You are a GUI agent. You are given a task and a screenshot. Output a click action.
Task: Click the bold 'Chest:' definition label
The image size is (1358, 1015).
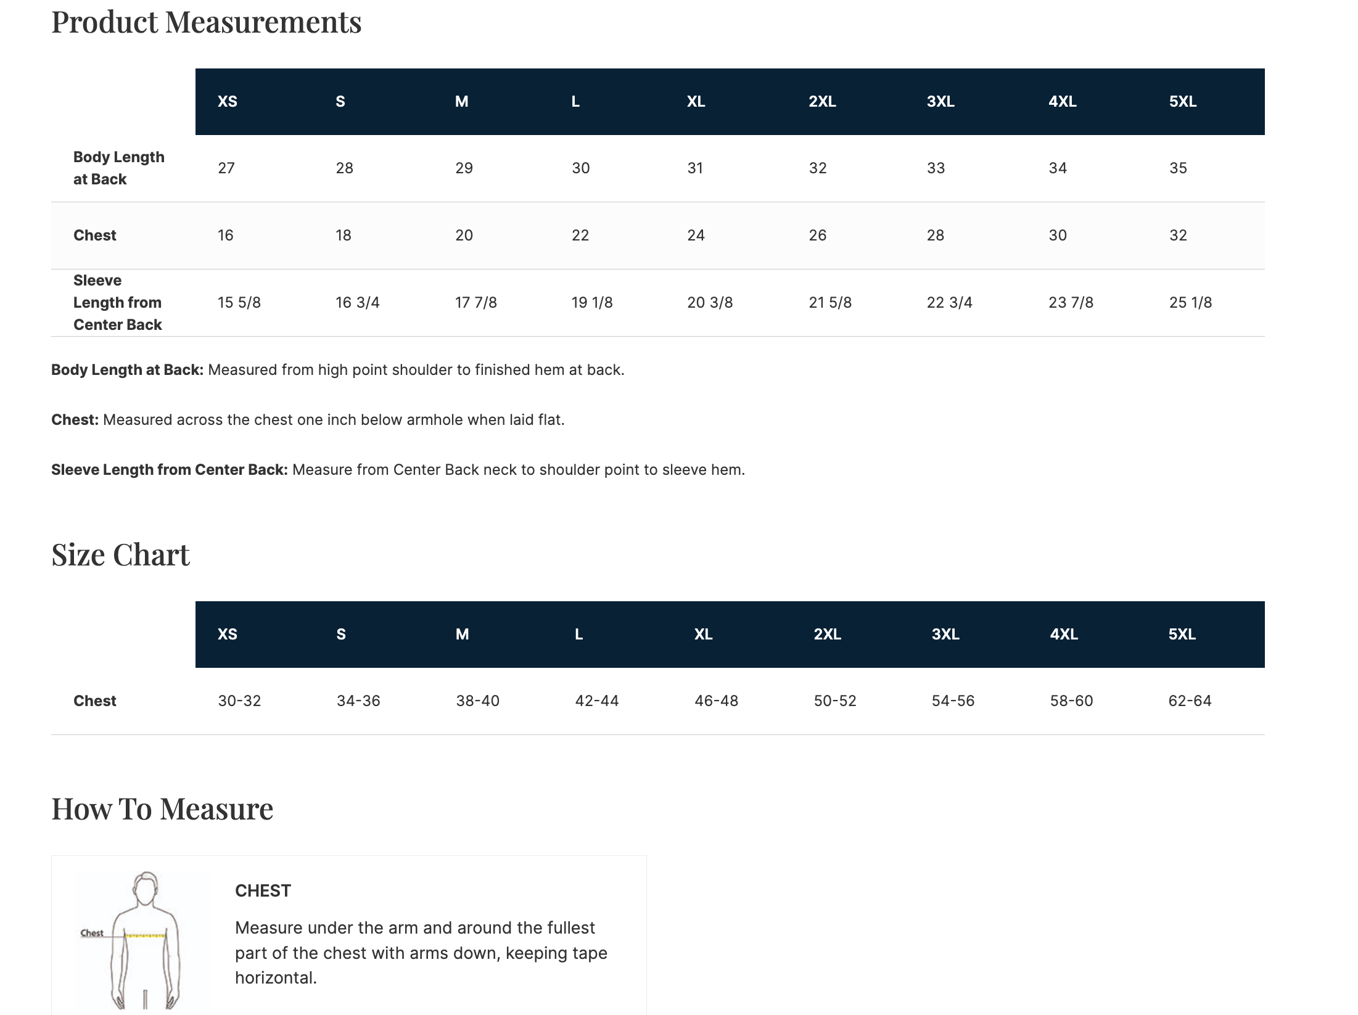(x=75, y=420)
